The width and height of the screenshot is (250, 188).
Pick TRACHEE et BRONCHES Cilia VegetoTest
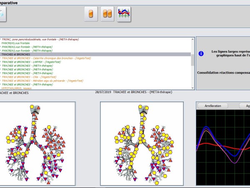click(29, 77)
